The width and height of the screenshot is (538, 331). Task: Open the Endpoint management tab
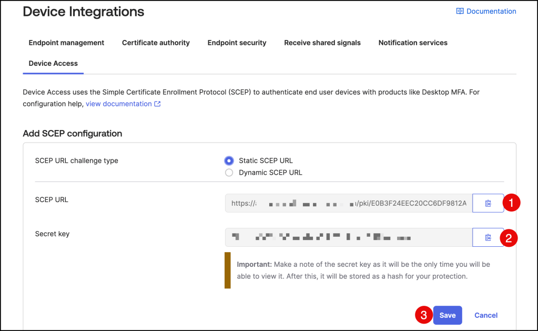coord(66,43)
